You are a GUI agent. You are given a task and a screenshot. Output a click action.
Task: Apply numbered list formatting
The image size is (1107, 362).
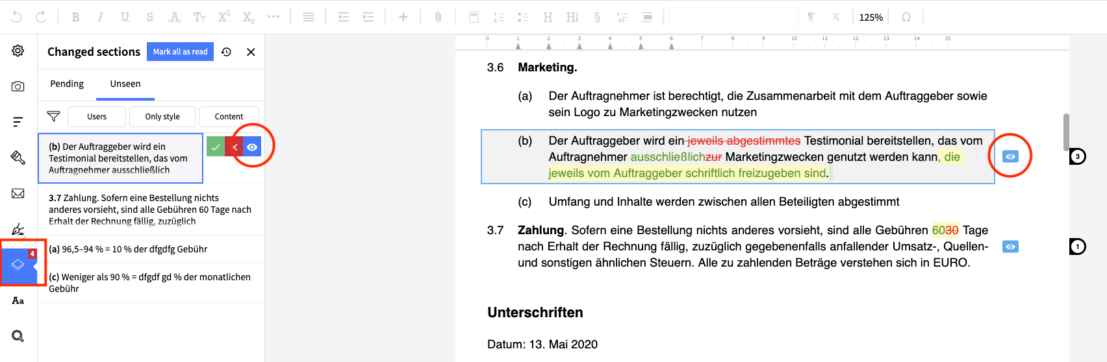click(x=498, y=17)
